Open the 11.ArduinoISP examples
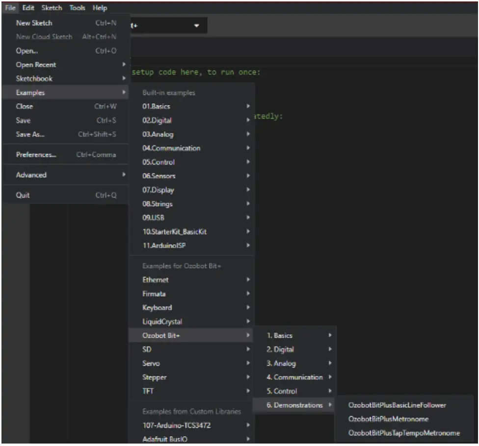 (x=192, y=246)
